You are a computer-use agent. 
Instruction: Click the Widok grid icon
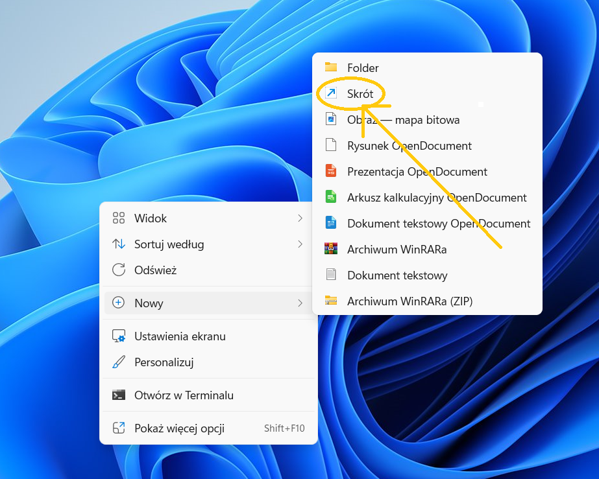pyautogui.click(x=119, y=218)
